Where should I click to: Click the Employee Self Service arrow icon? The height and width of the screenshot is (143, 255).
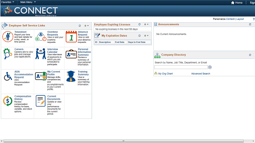(4, 25)
